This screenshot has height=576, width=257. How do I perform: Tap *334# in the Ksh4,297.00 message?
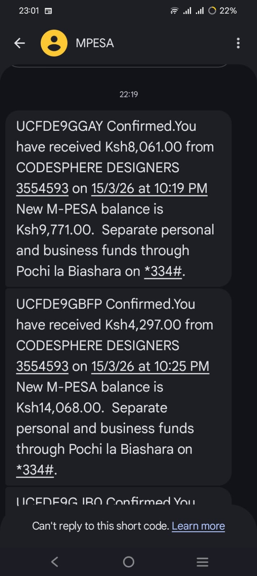(x=35, y=470)
